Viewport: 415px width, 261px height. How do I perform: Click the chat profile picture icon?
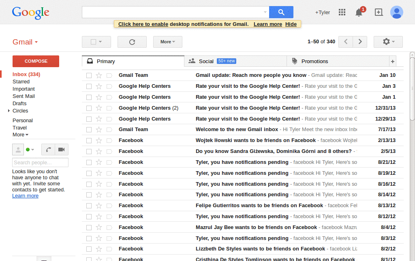click(18, 150)
